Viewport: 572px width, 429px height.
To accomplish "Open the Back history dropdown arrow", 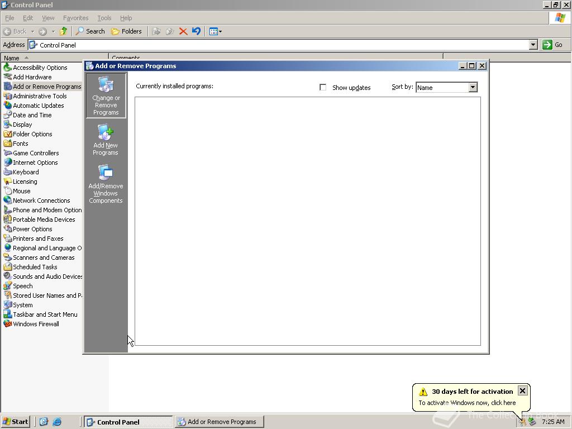I will pyautogui.click(x=32, y=31).
